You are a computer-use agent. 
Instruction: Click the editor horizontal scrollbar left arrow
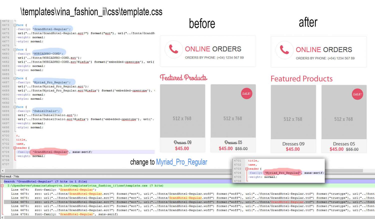(x=3, y=171)
